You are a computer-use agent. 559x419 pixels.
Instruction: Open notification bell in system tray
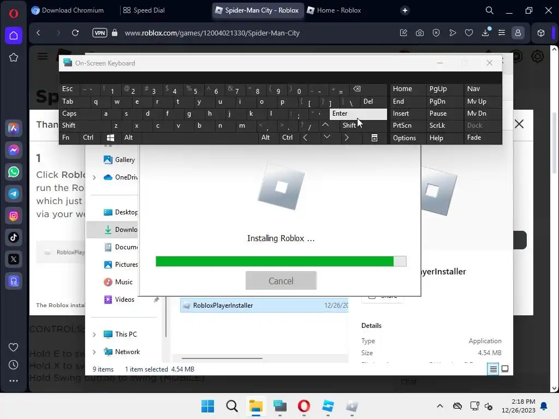(544, 406)
